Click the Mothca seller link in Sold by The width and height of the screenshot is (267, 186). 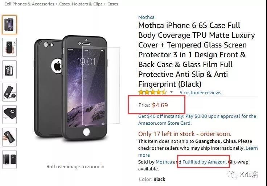(164, 162)
